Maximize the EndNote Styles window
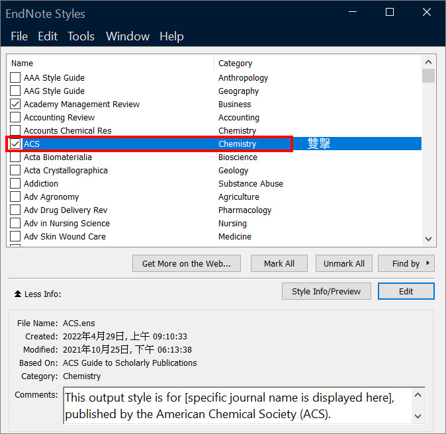Viewport: 446px width, 434px height. [x=389, y=12]
